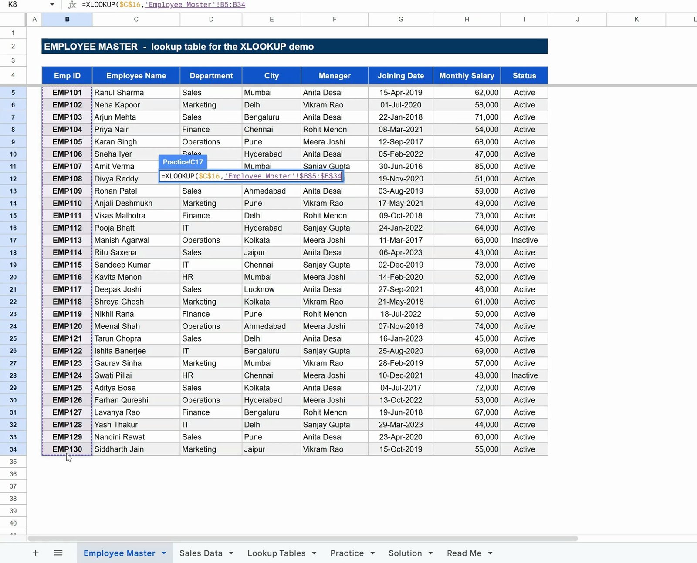697x563 pixels.
Task: Click the Department header cell
Action: point(211,76)
